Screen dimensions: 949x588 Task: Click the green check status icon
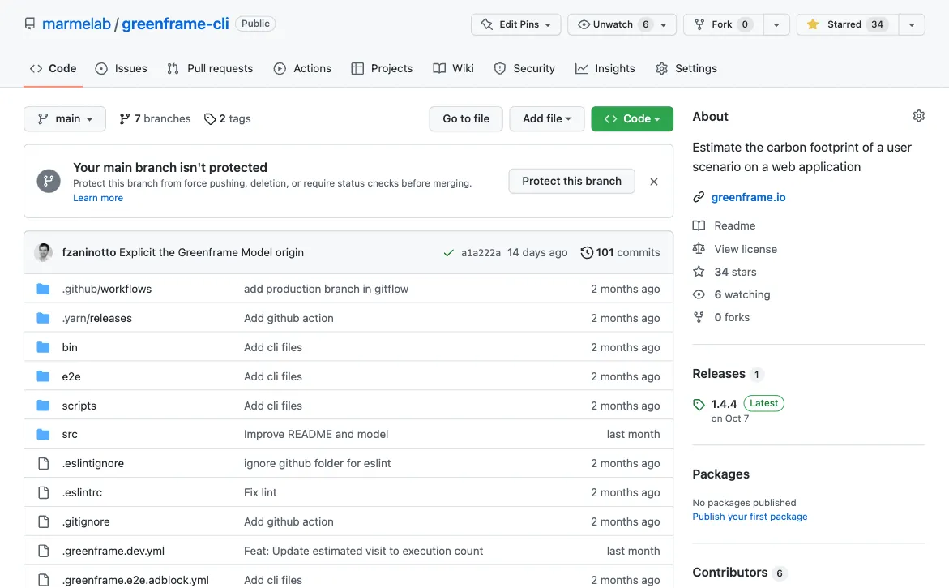tap(448, 252)
